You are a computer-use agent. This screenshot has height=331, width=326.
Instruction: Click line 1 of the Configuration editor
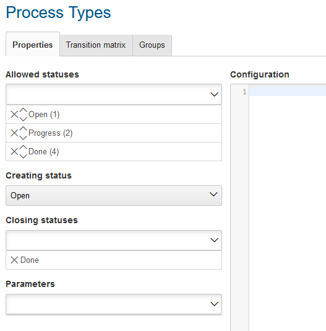[x=288, y=92]
